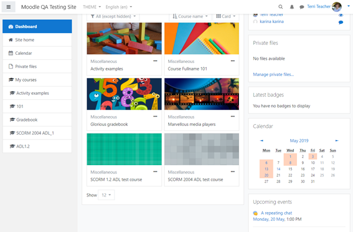Click the chat event icon in Upcoming events
The width and height of the screenshot is (353, 232).
coord(255,213)
